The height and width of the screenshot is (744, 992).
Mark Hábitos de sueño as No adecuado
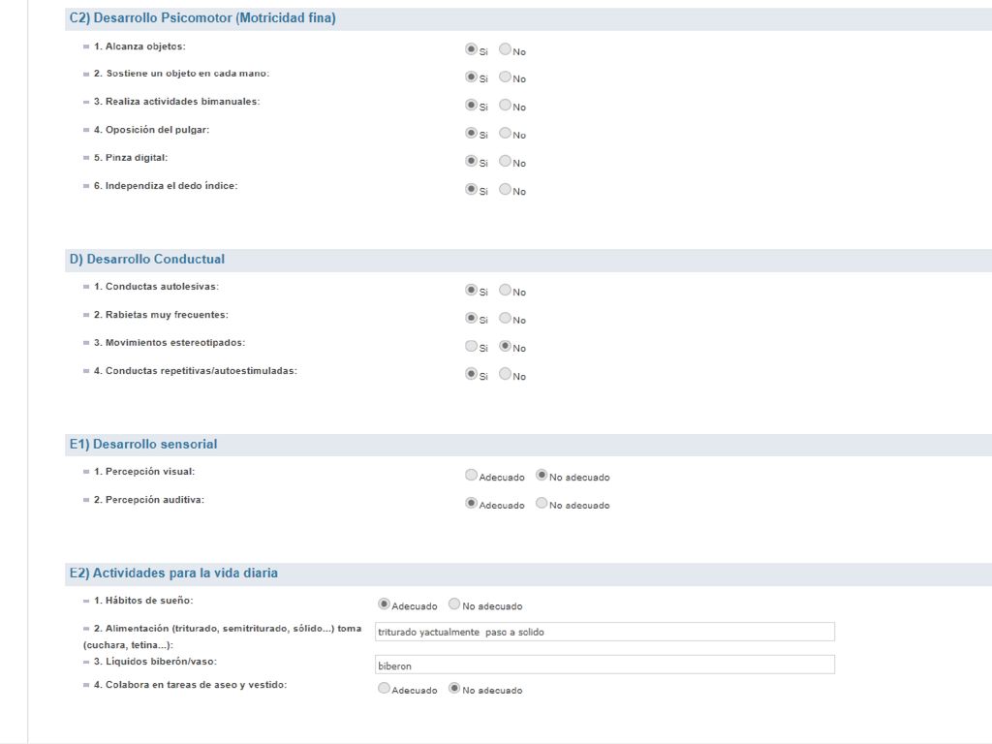454,604
